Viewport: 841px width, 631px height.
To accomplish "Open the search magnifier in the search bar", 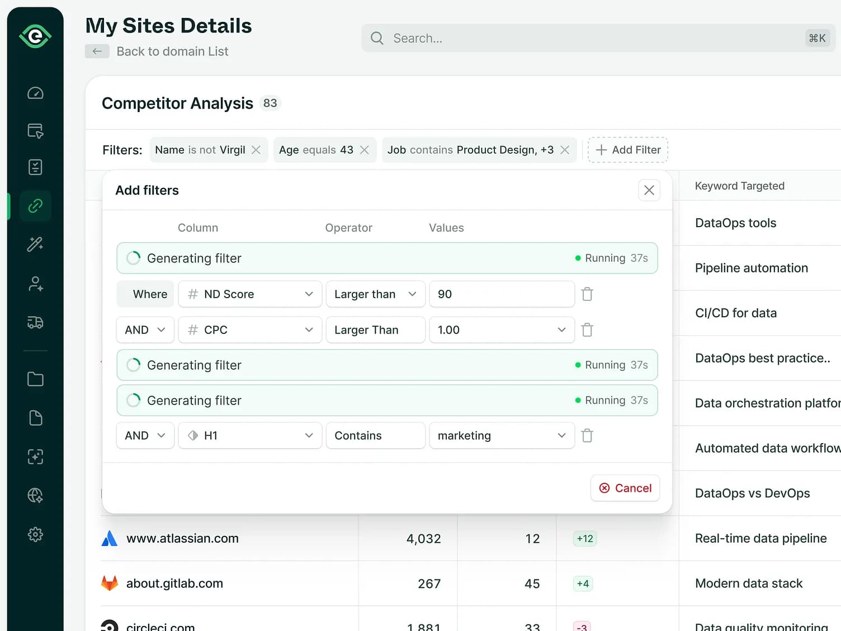I will [x=376, y=38].
